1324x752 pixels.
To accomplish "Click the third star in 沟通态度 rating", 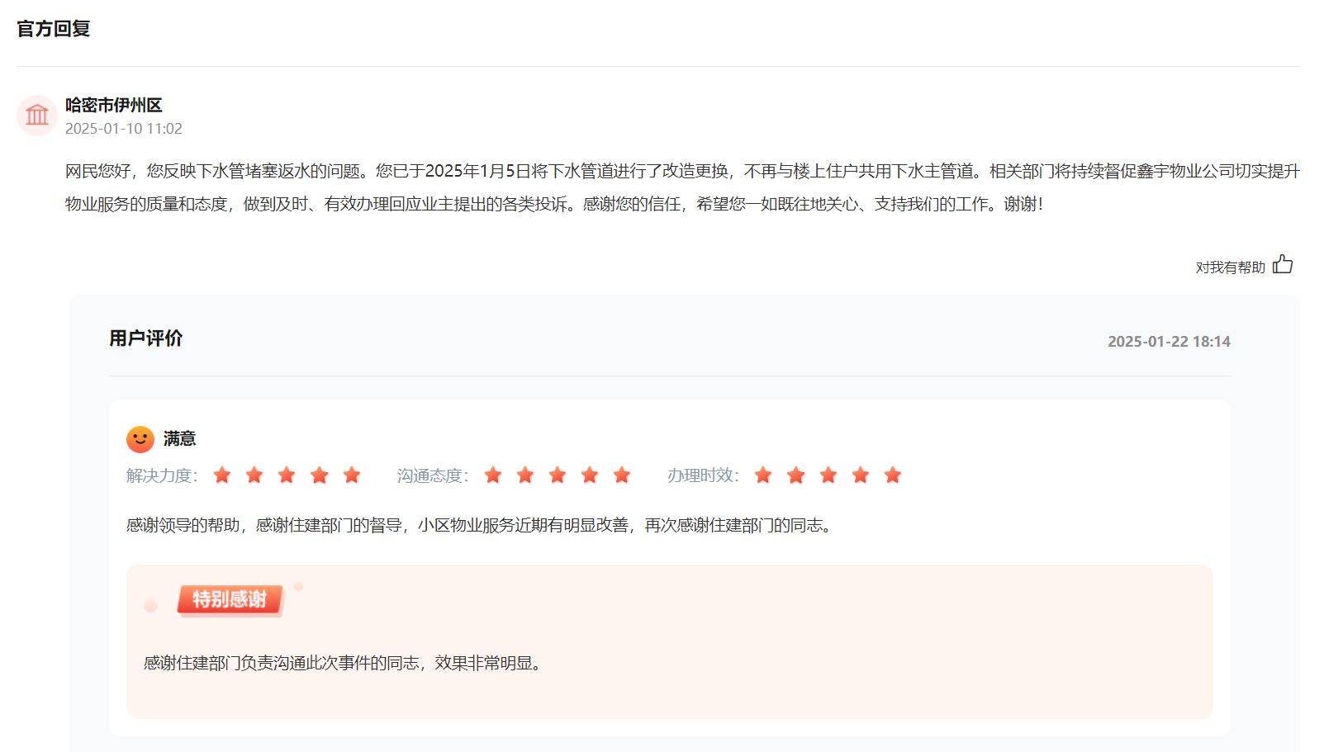I will [x=558, y=475].
